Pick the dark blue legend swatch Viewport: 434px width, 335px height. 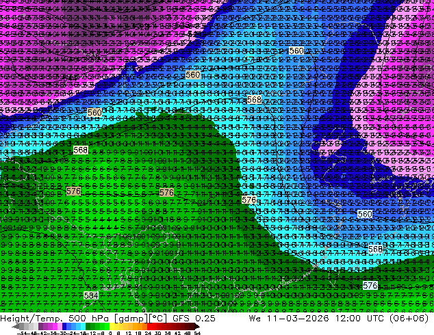tap(64, 326)
